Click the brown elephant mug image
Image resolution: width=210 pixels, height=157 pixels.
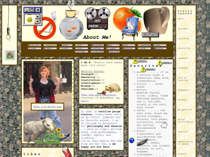(157, 20)
